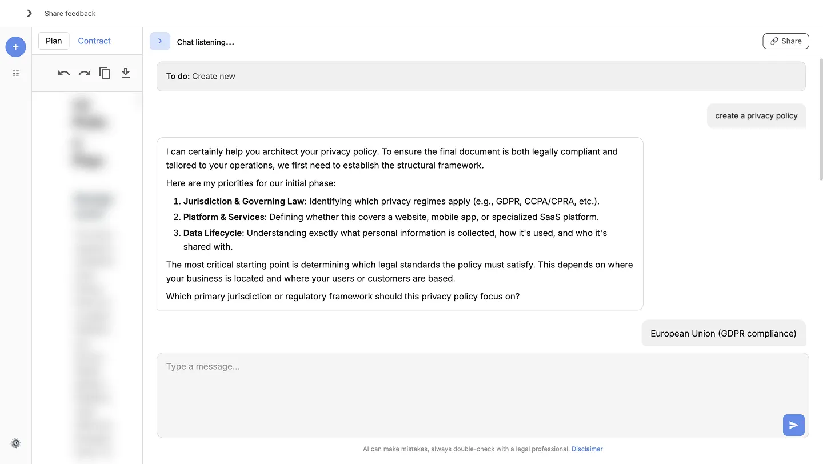Send the message with the paper-plane button
This screenshot has height=464, width=823.
[794, 425]
